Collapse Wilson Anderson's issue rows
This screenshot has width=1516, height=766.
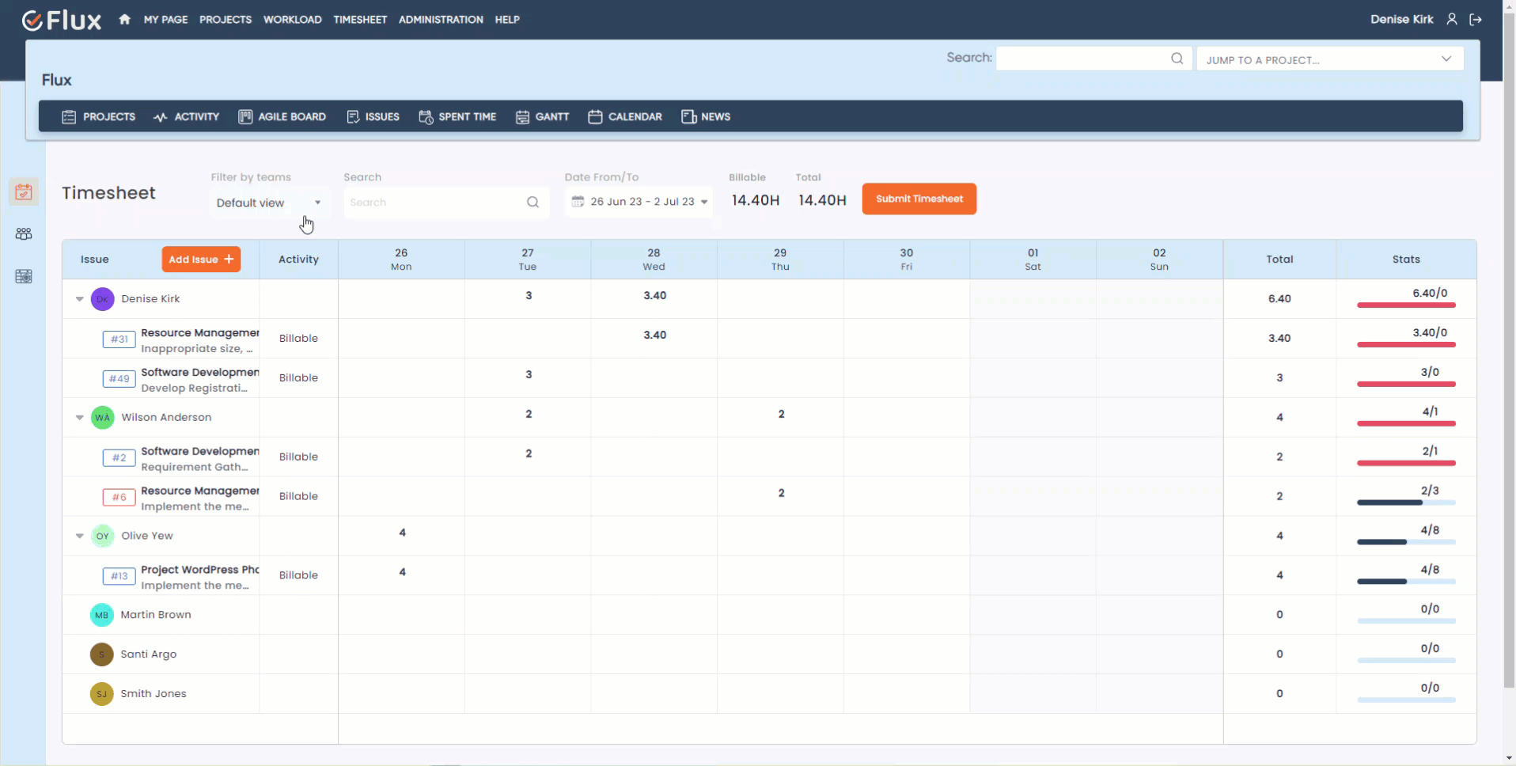tap(80, 418)
